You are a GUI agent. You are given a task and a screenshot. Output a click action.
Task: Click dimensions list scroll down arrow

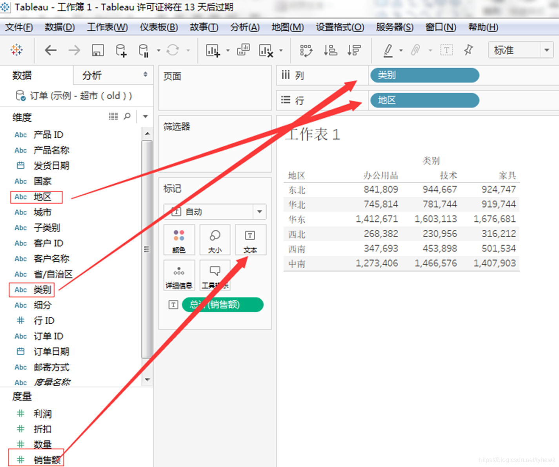point(147,379)
